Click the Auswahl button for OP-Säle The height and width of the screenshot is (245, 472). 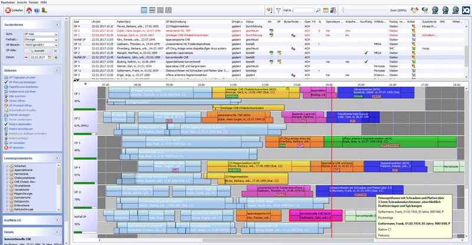click(37, 51)
